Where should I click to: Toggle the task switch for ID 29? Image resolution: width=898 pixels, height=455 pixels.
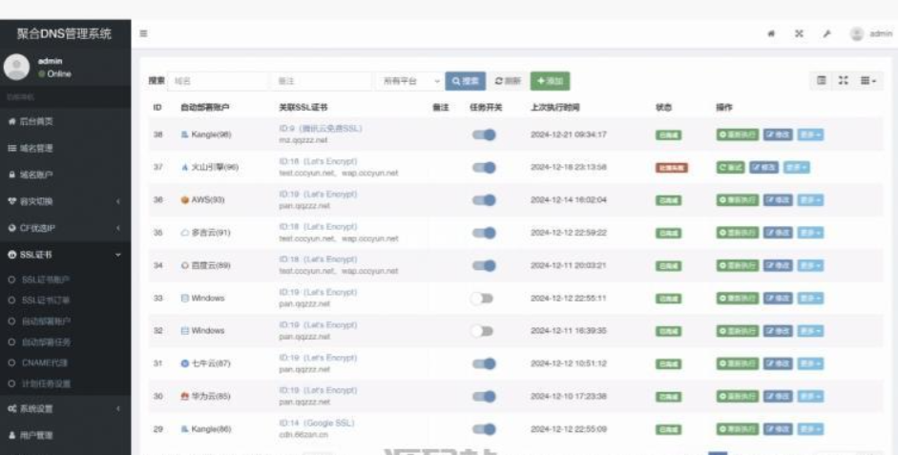coord(484,429)
